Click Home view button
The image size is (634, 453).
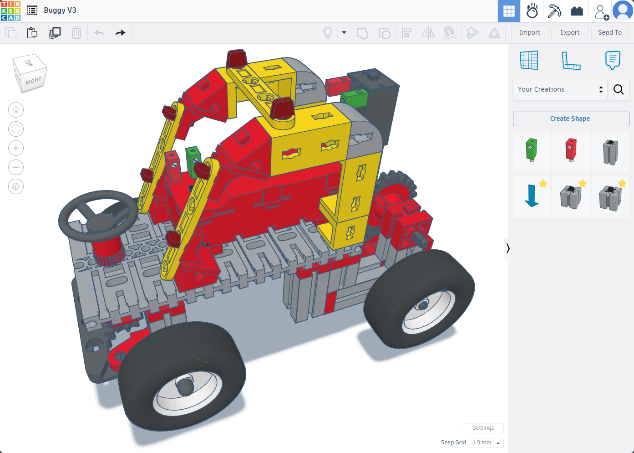pos(16,110)
